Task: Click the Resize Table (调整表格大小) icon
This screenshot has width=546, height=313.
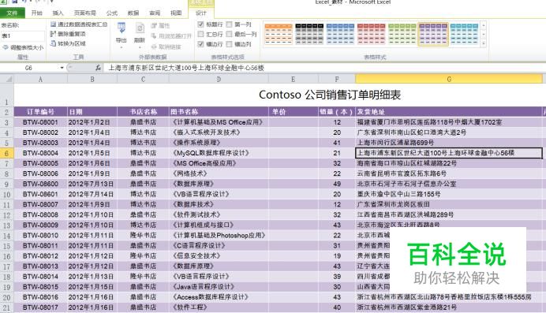Action: pyautogui.click(x=6, y=47)
